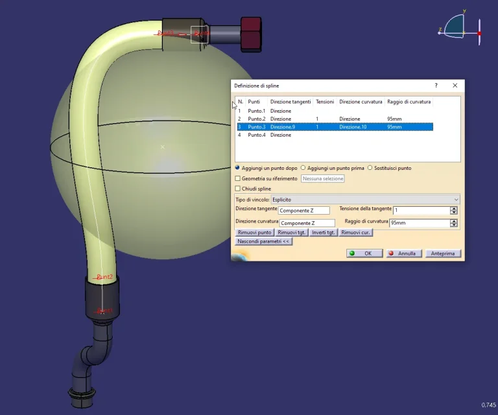Click the 'Direzione curvatura' column header
The image size is (498, 415).
point(361,102)
